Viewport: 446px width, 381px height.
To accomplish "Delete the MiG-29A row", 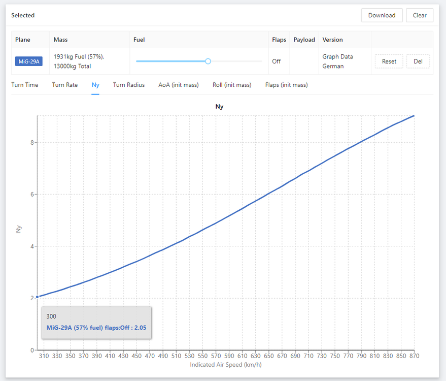I will [x=418, y=61].
